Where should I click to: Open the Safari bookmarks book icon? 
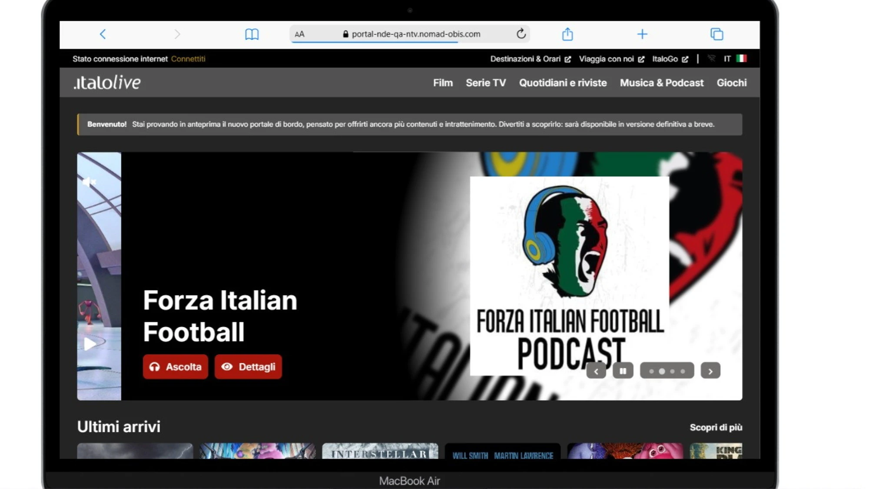[x=252, y=34]
